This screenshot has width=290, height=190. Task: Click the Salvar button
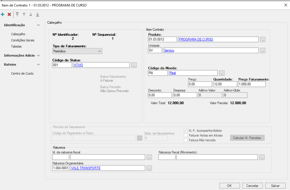point(275,186)
